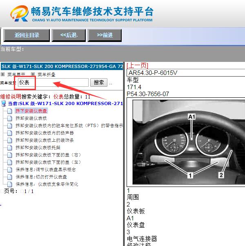
Task: Open 保养信息：仪表板支承零件简化
Action: [x=47, y=184]
